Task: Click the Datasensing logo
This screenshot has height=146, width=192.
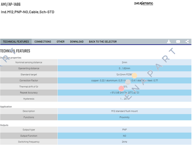Action: [x=144, y=3]
